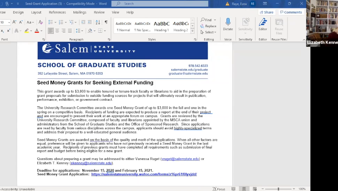Viewport: 338px width, 191px height.
Task: Apply the Heading 1 style
Action: click(x=162, y=26)
